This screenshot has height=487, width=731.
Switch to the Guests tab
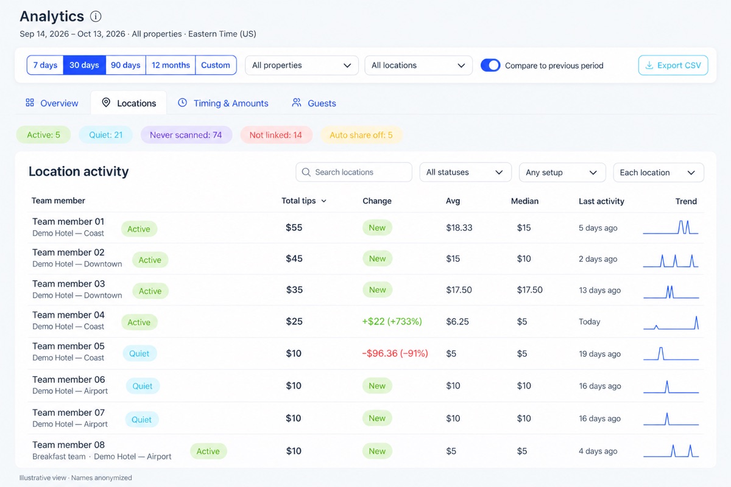(314, 103)
